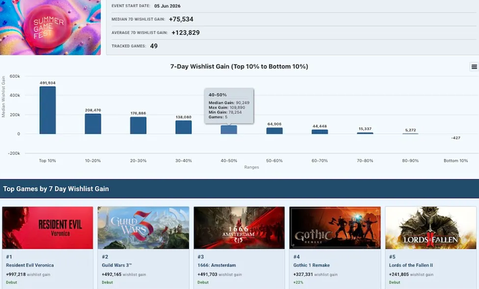Screen dimensions: 479x289
Task: Click the 70-80% axis label
Action: click(x=365, y=160)
